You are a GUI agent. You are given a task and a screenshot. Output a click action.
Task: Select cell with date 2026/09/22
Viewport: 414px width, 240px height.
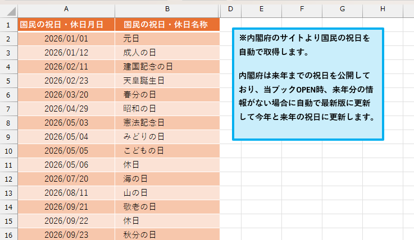point(66,221)
